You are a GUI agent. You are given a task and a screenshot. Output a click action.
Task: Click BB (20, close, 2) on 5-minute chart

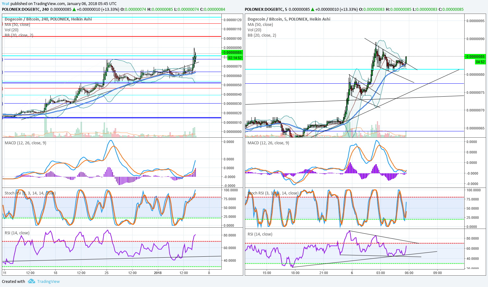pos(262,35)
